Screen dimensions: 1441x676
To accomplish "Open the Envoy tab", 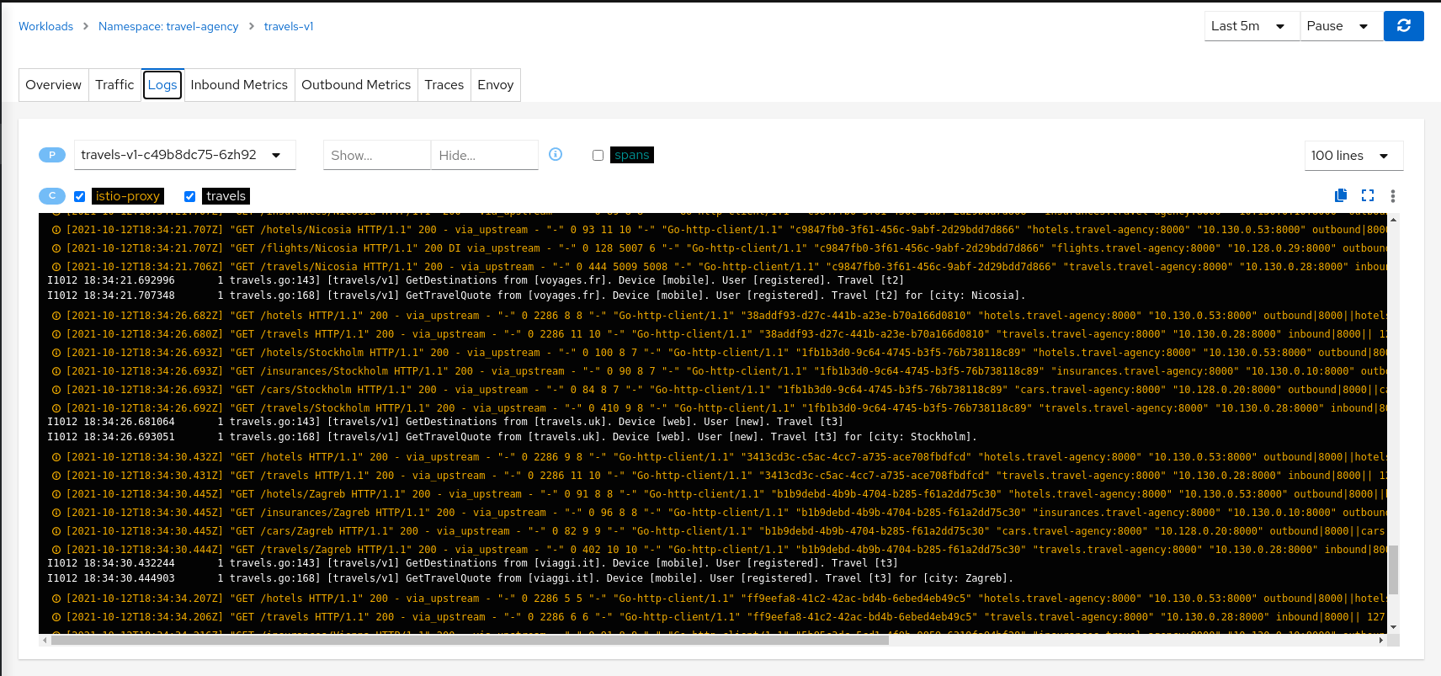I will pyautogui.click(x=496, y=85).
